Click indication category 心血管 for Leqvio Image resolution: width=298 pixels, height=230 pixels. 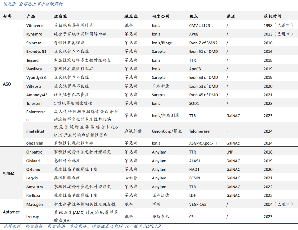tap(131, 178)
